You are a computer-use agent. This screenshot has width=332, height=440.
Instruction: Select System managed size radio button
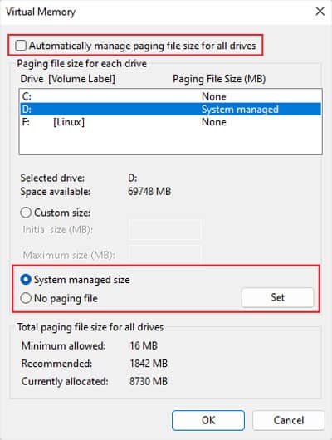click(26, 280)
